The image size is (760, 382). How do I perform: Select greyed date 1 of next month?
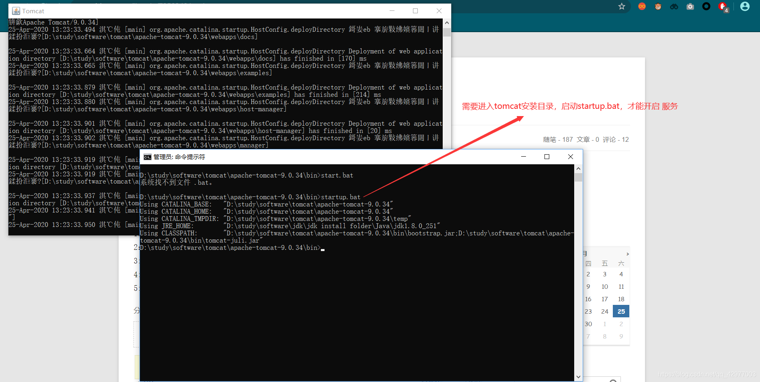click(x=604, y=324)
